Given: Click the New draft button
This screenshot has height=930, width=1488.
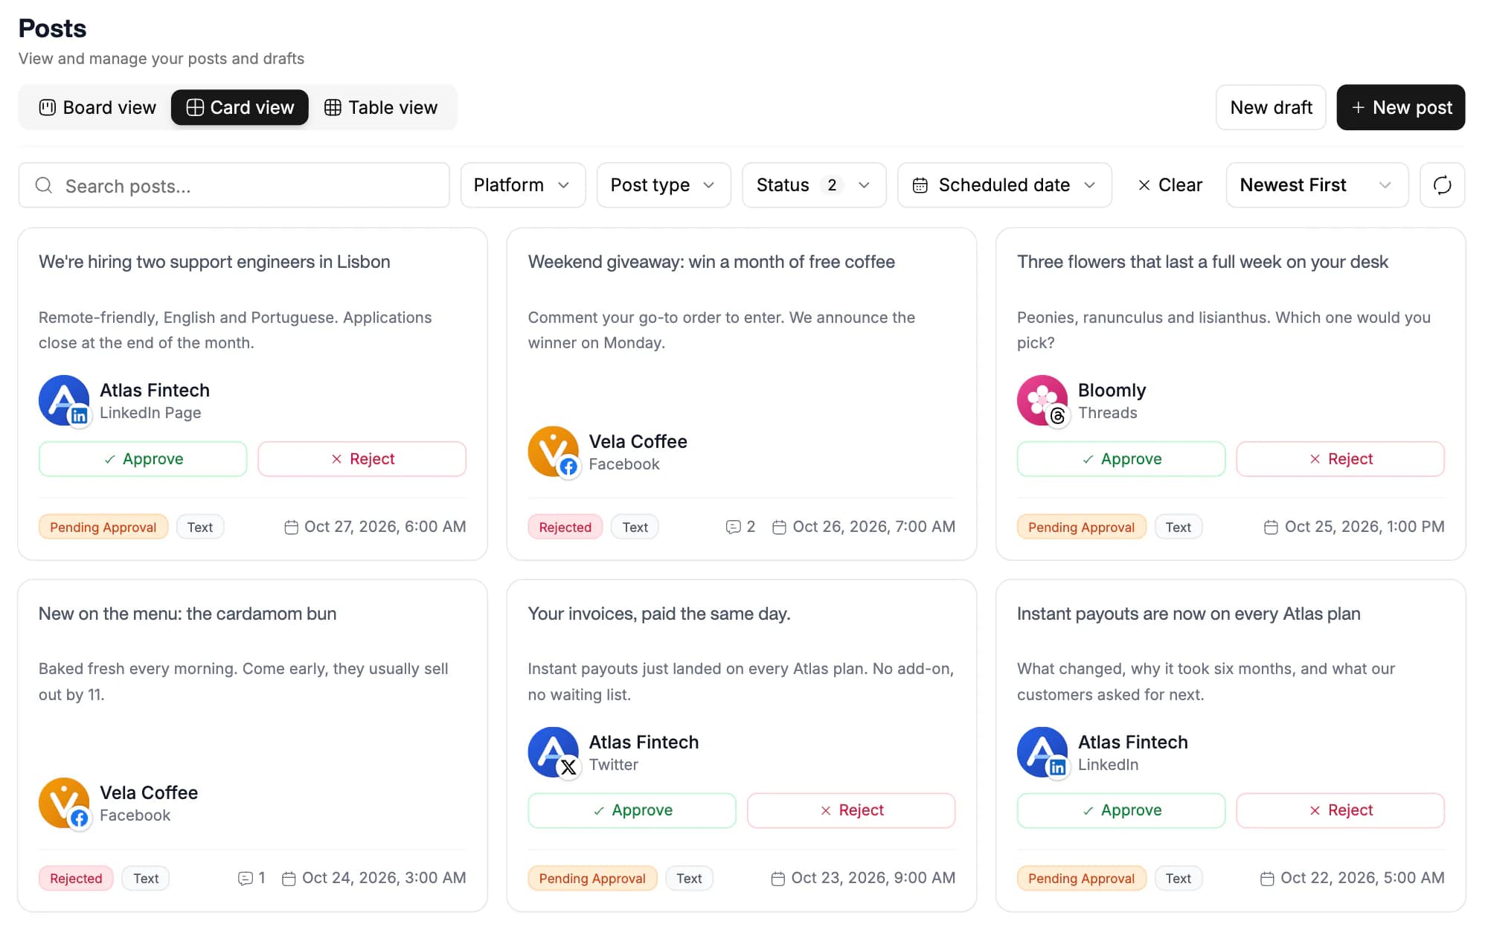Looking at the screenshot, I should pyautogui.click(x=1271, y=108).
